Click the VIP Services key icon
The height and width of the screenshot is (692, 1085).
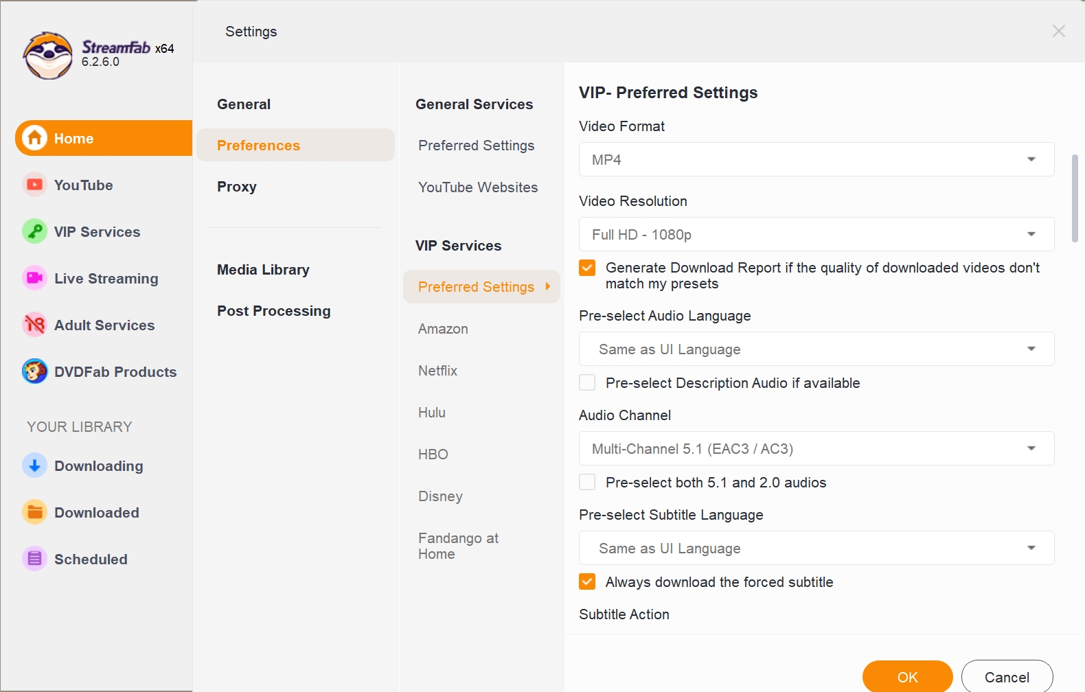coord(34,231)
